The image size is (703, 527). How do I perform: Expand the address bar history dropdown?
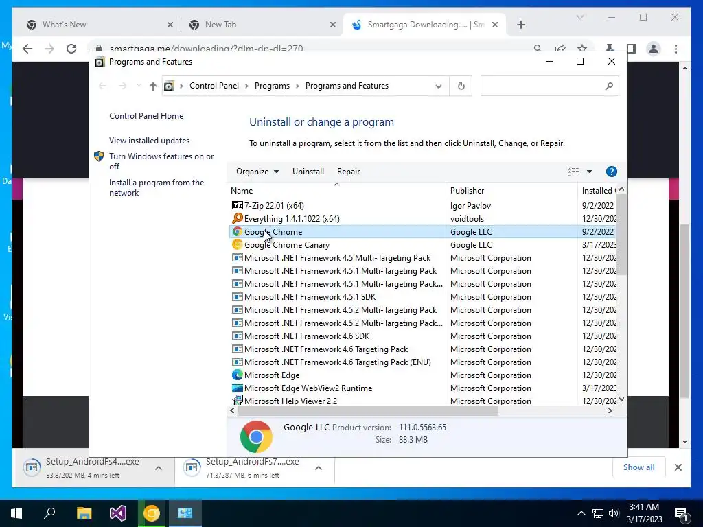[x=439, y=86]
